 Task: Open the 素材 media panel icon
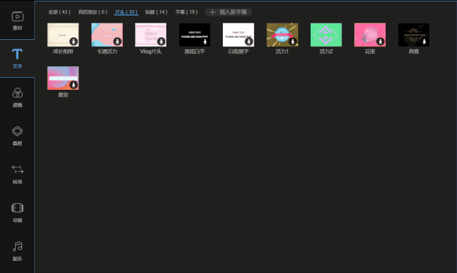[x=17, y=21]
